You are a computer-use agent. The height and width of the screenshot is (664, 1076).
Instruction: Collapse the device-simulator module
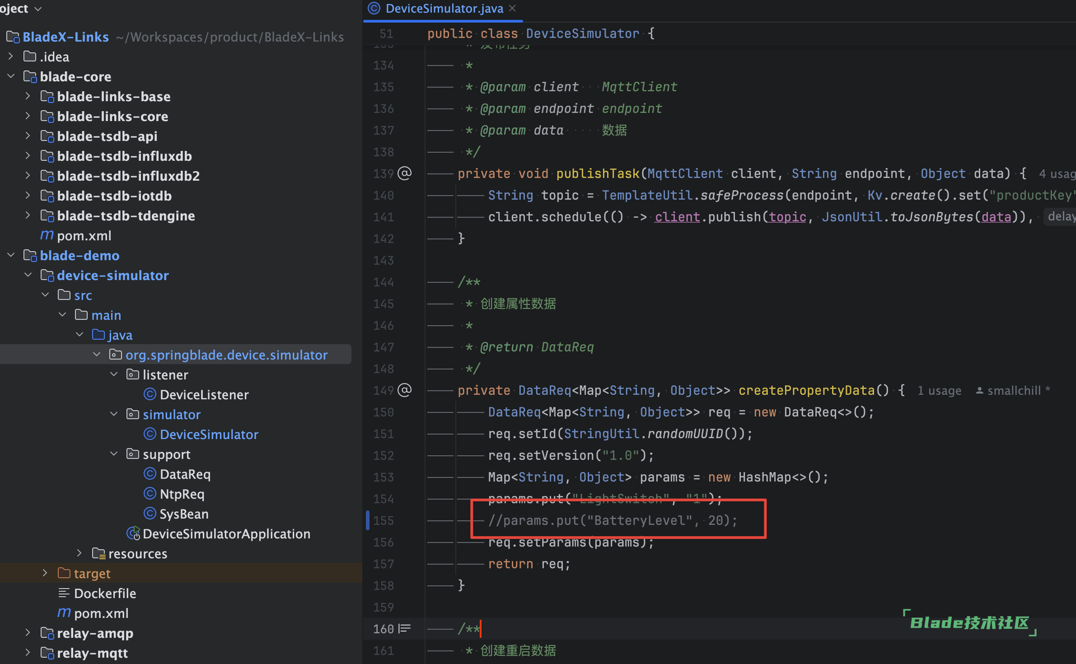tap(28, 275)
